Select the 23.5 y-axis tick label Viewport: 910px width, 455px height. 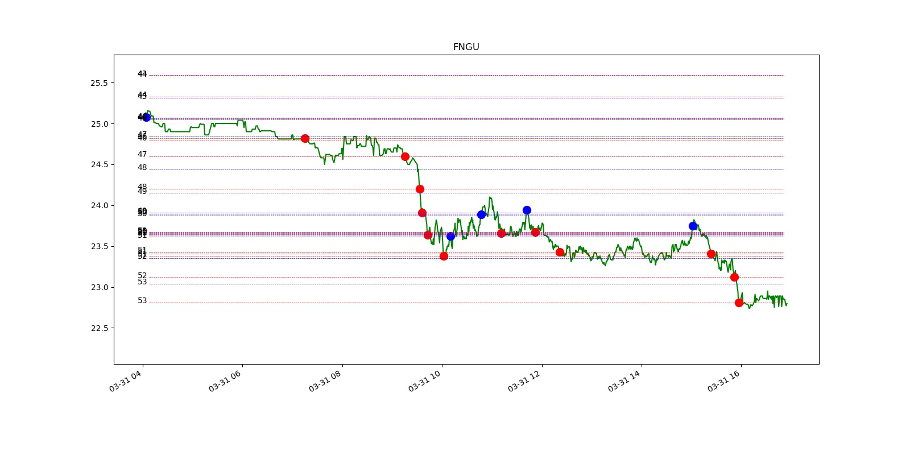99,247
